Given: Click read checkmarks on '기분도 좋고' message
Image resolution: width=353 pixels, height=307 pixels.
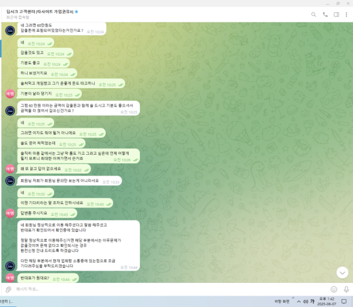Looking at the screenshot, I should 65,64.
